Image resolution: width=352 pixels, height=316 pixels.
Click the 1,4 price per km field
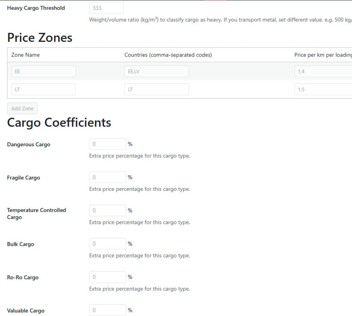[x=323, y=71]
